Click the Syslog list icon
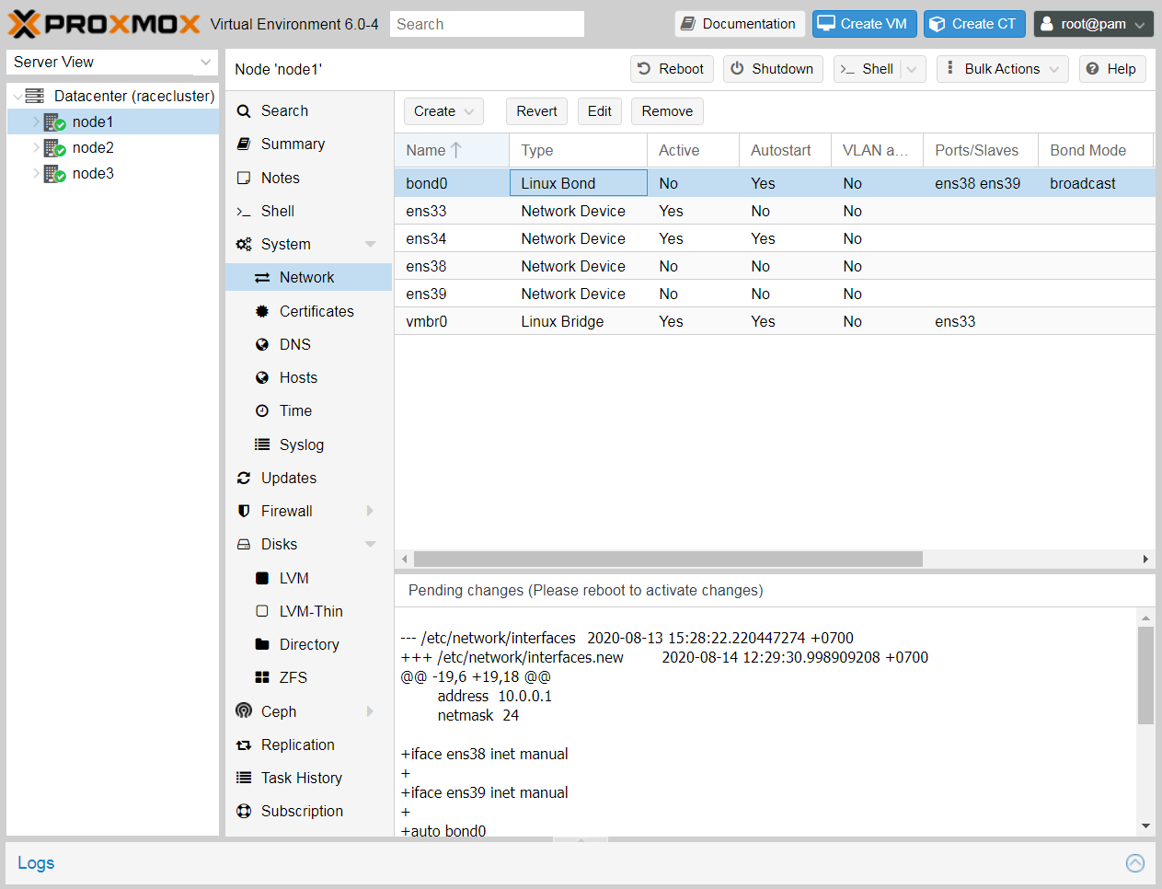The width and height of the screenshot is (1162, 889). (x=262, y=444)
